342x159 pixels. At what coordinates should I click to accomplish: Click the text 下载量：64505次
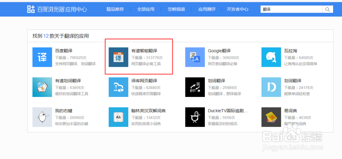pyautogui.click(x=299, y=58)
